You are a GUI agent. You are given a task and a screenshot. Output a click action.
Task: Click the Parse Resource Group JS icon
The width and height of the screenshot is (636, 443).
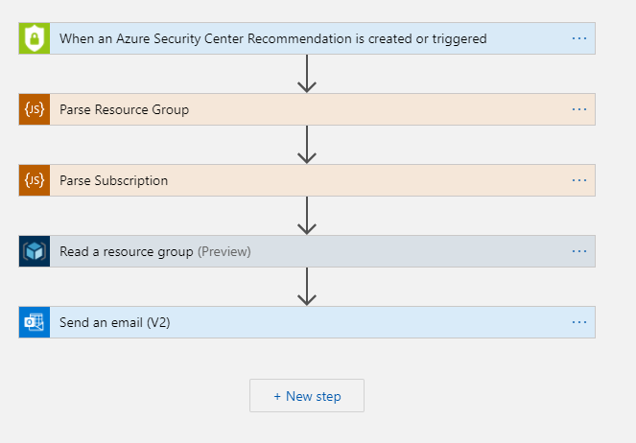[x=35, y=109]
